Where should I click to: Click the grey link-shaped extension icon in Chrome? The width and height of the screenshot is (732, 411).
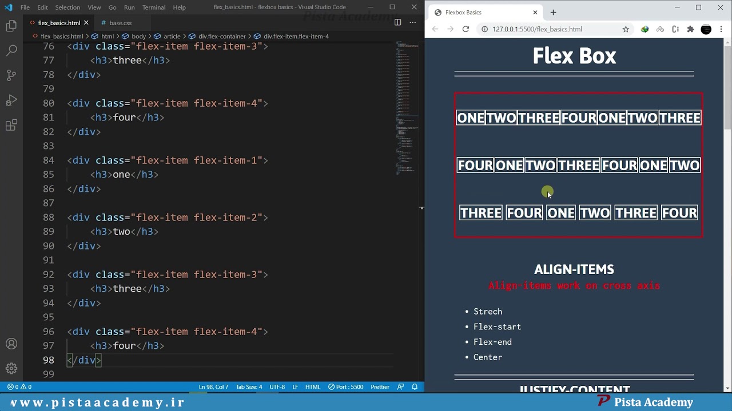coord(660,29)
